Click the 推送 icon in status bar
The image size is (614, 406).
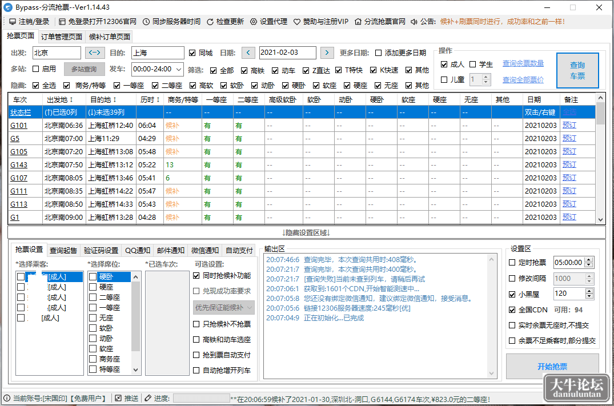pyautogui.click(x=118, y=398)
